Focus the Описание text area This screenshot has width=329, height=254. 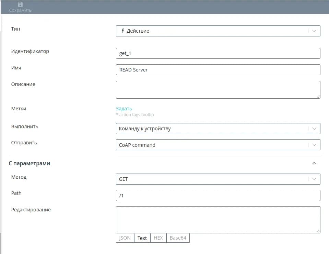218,89
